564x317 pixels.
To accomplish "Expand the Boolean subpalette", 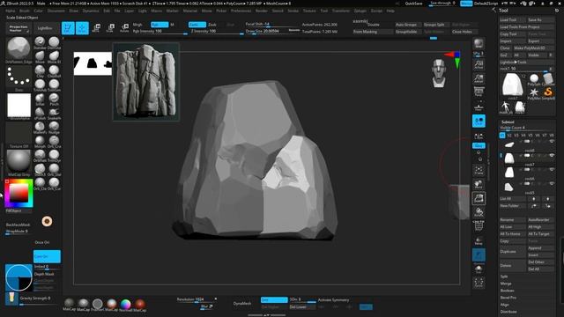I will 508,291.
